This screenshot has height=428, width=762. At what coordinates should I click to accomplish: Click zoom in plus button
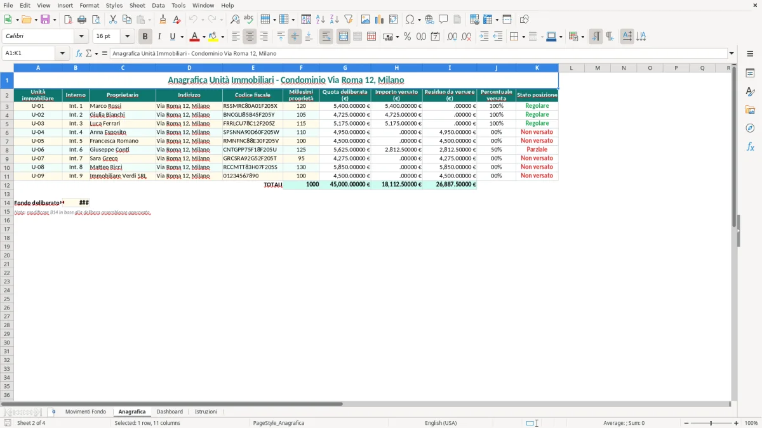737,423
